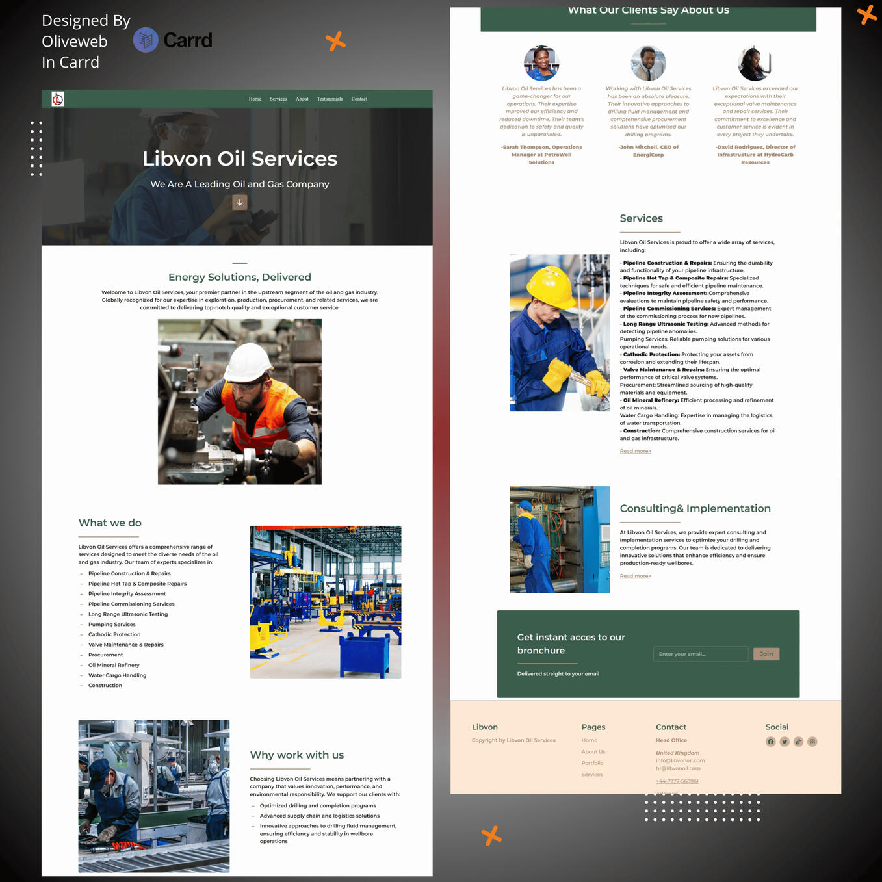
Task: Open Instagram from the footer social icons
Action: (812, 742)
